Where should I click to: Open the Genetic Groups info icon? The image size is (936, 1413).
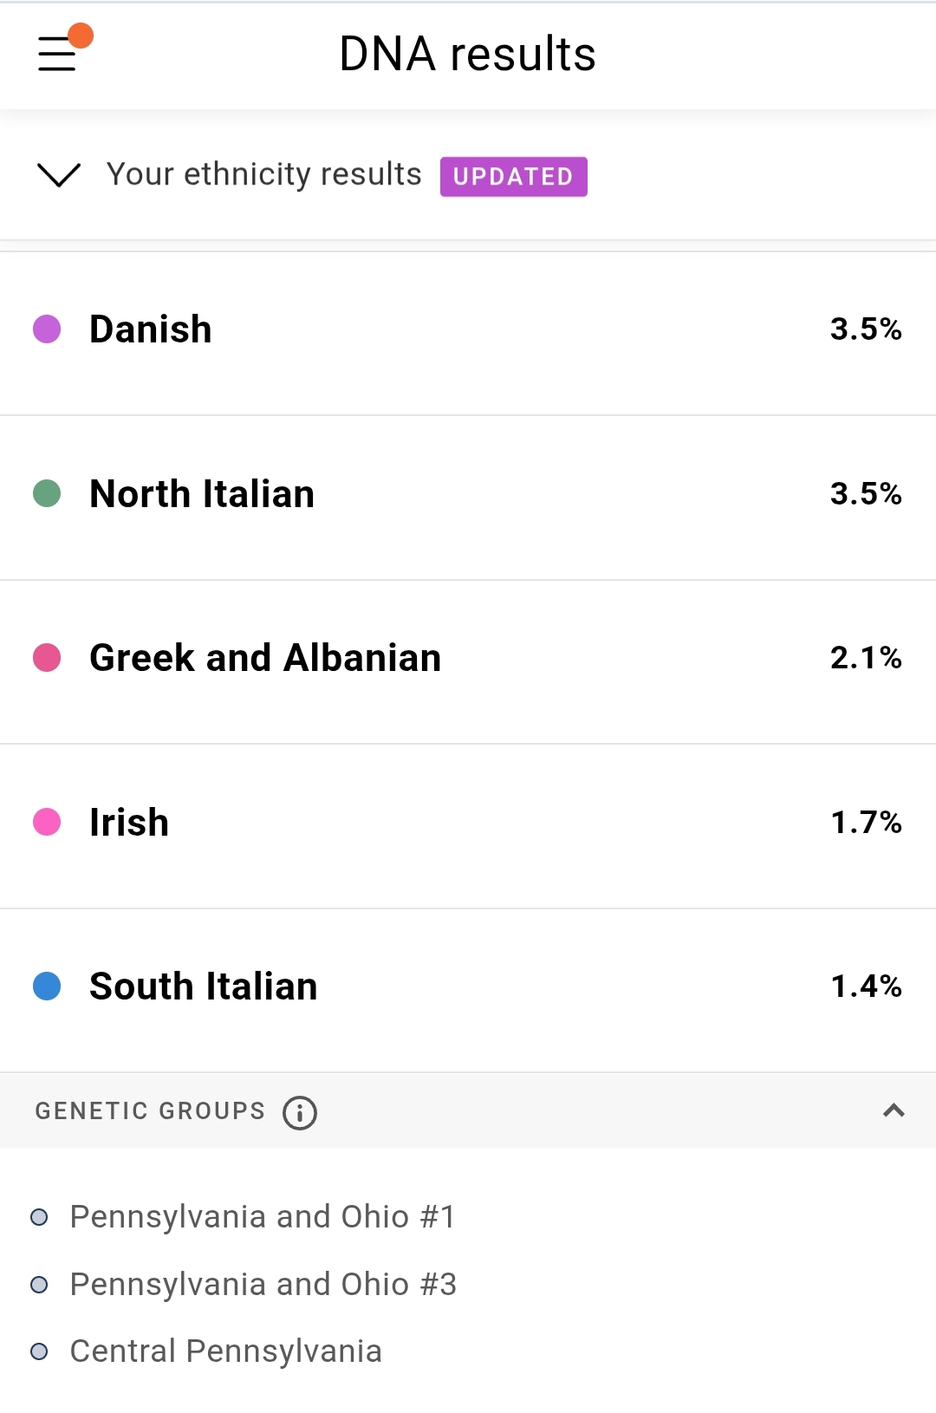pos(300,1112)
